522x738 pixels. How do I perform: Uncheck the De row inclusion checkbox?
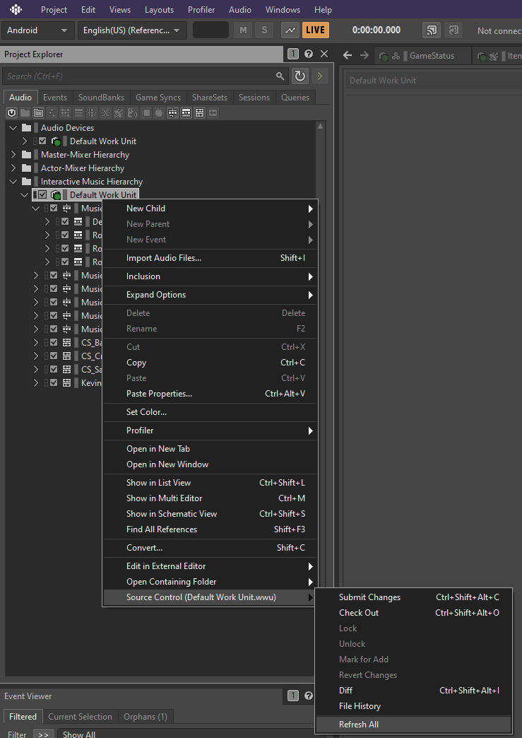point(66,221)
